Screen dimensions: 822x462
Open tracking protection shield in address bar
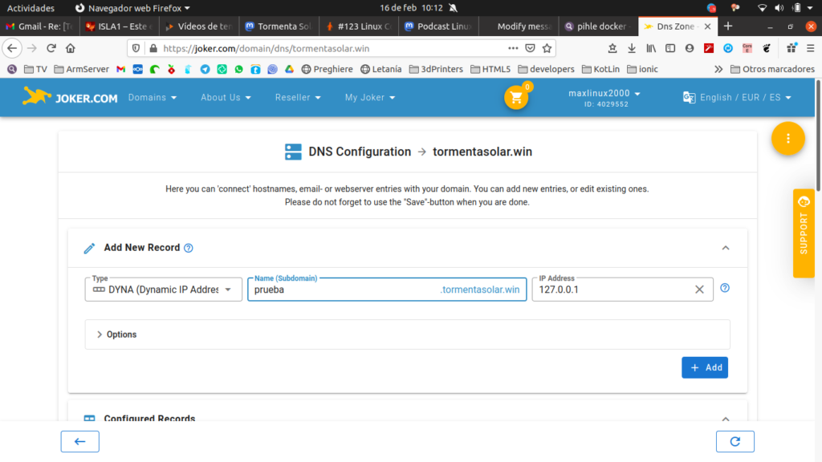(136, 48)
